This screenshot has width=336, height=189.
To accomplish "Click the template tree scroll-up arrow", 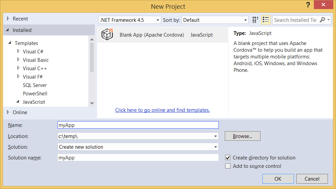I will click(x=92, y=39).
